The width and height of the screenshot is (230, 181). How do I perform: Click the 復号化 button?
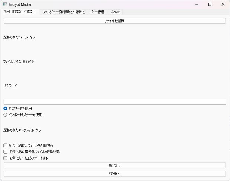click(115, 174)
